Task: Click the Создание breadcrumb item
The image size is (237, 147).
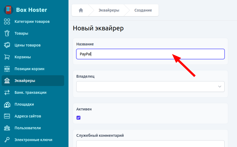Action: [x=143, y=10]
